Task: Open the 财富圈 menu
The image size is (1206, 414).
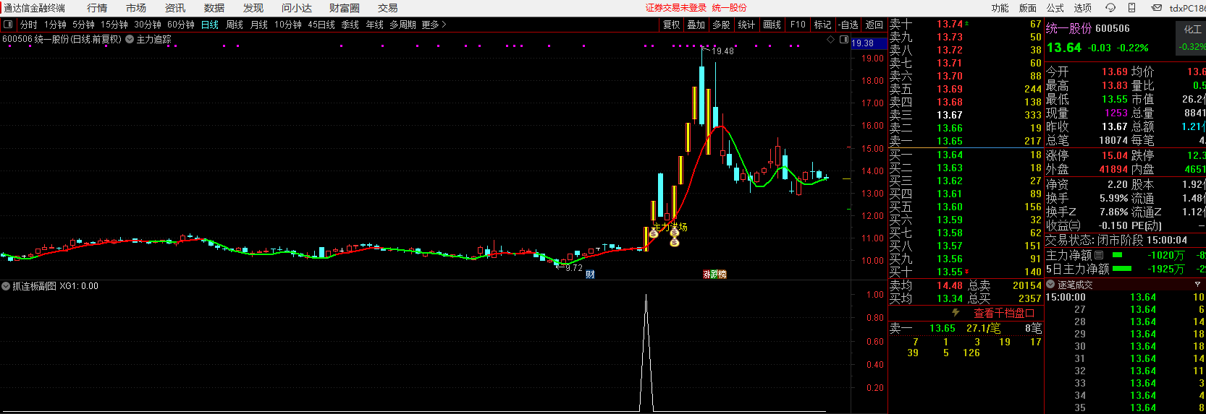Action: (x=345, y=8)
